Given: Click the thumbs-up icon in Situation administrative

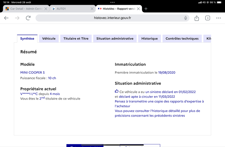Looking at the screenshot, I should (x=116, y=91).
